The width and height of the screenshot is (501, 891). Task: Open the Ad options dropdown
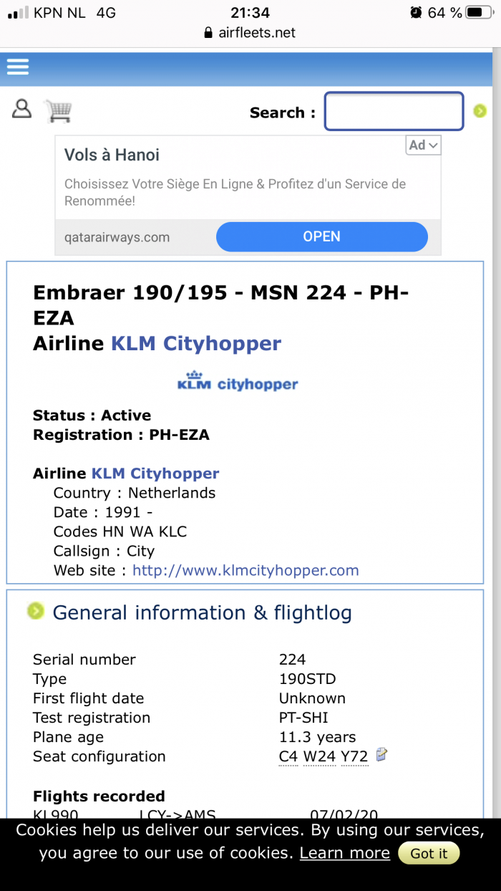pyautogui.click(x=424, y=145)
